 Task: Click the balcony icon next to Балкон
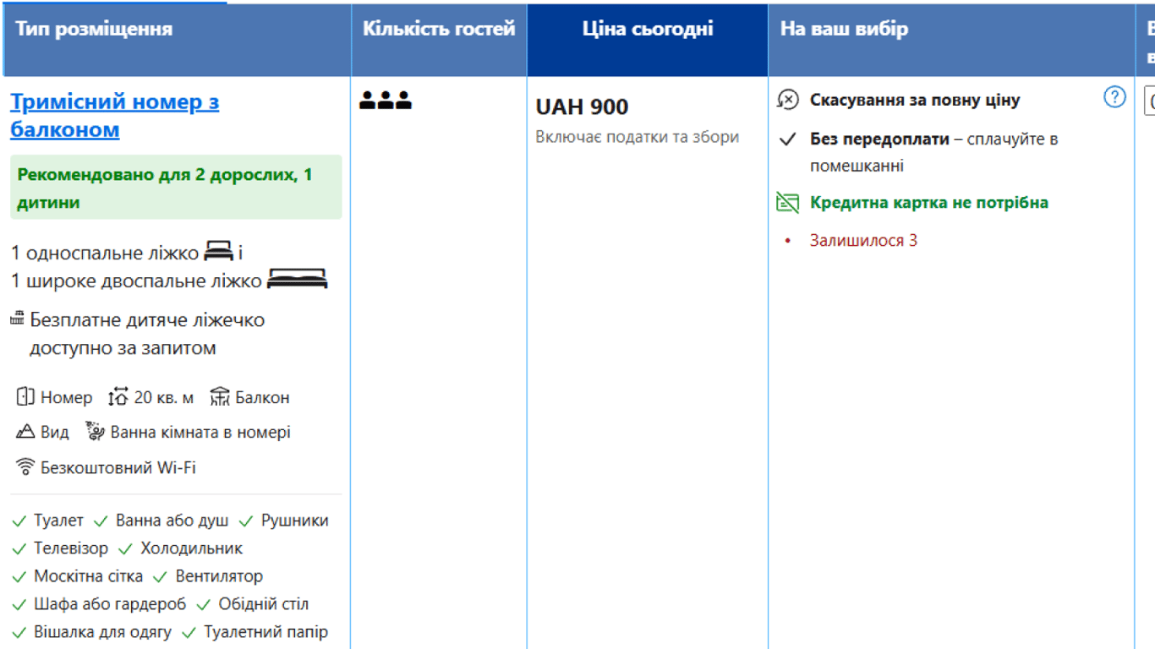point(220,396)
